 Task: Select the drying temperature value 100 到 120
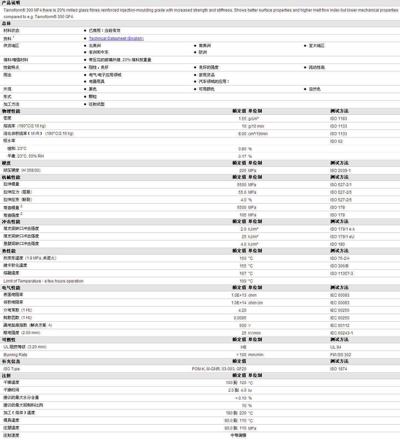(236, 383)
